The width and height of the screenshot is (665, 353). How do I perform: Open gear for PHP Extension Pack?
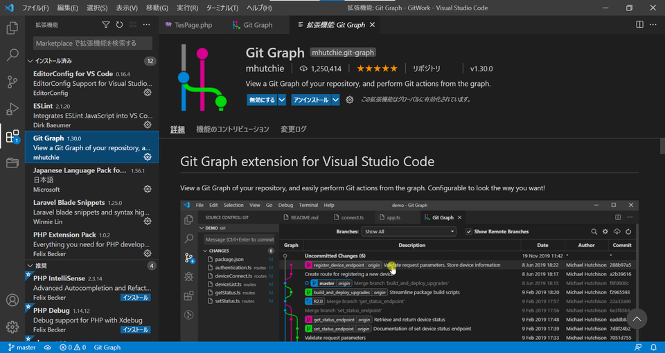click(148, 253)
